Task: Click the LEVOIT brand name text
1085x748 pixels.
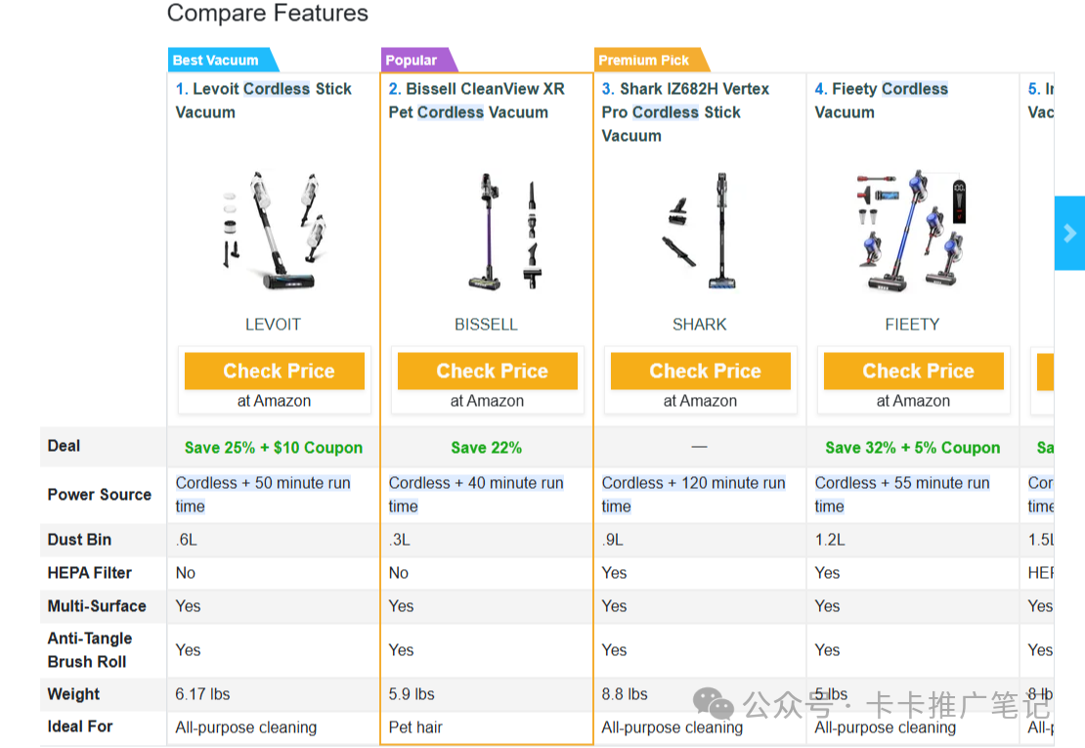Action: tap(273, 324)
